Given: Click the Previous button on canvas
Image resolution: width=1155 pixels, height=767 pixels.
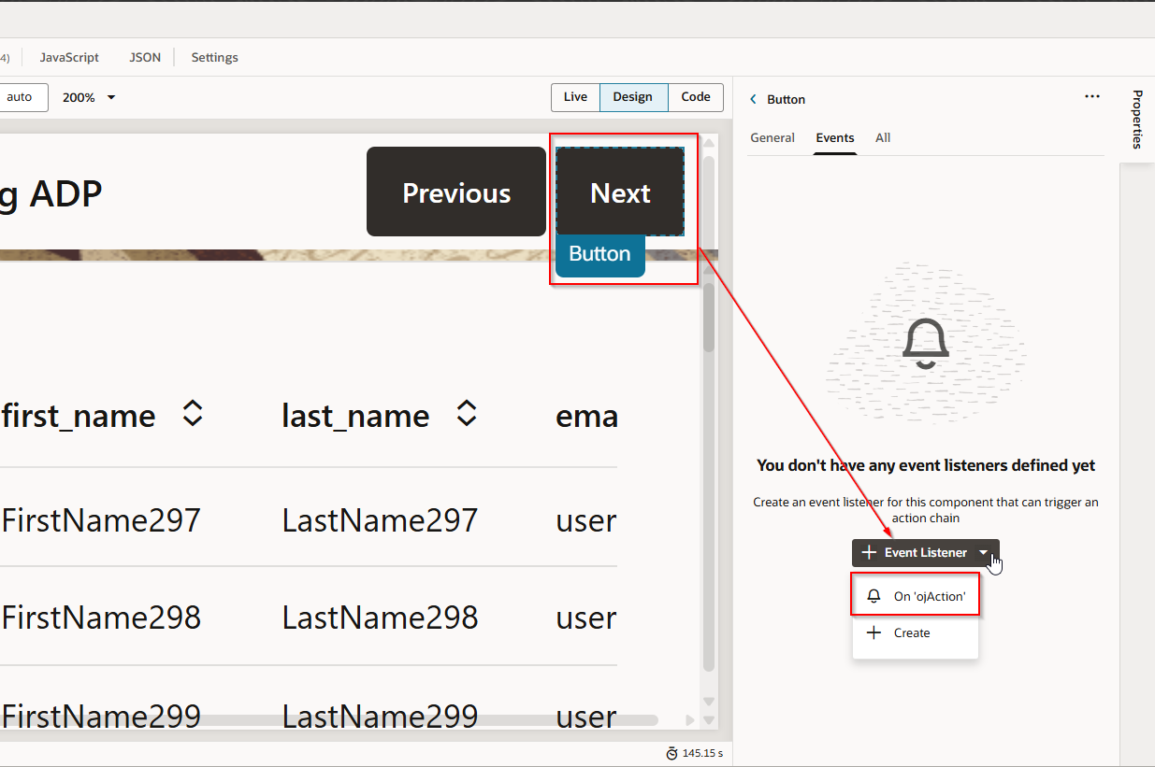Looking at the screenshot, I should click(x=456, y=192).
